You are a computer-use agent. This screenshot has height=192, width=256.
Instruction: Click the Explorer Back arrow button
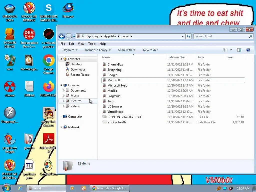click(62, 36)
